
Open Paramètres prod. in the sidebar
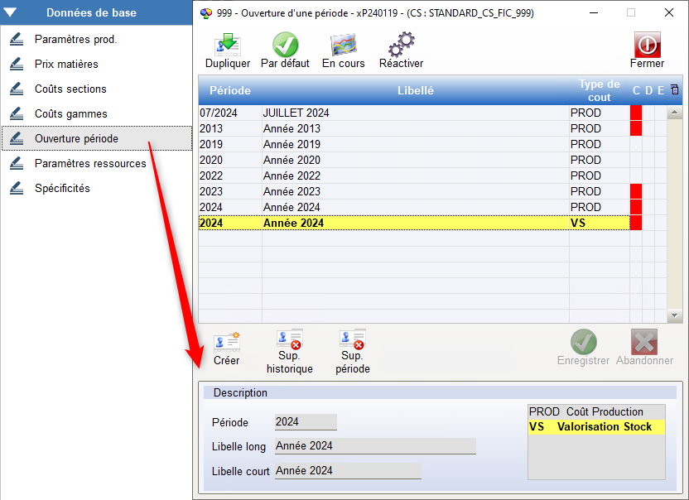(75, 40)
